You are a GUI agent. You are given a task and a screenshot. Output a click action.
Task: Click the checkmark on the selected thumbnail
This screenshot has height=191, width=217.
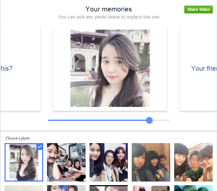(40, 147)
